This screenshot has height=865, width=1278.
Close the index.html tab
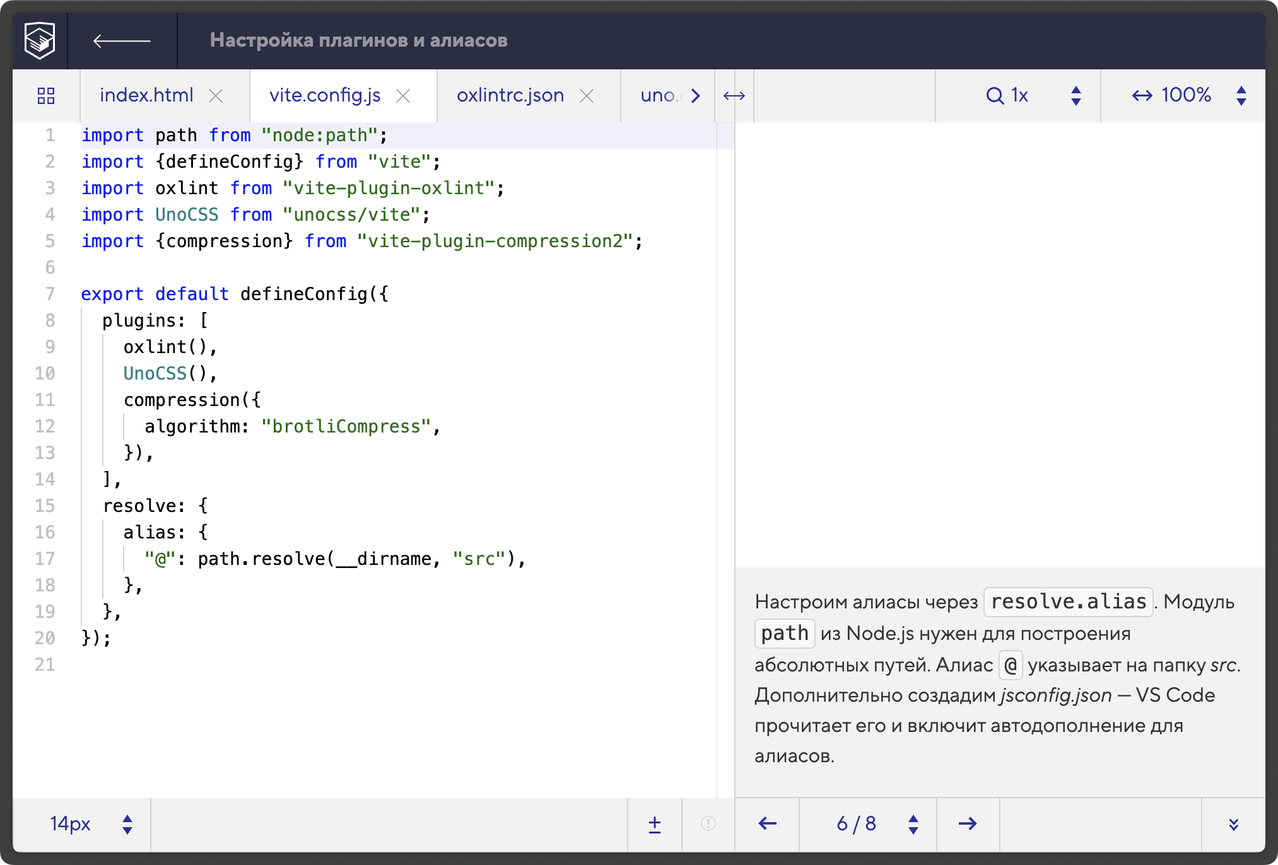216,96
